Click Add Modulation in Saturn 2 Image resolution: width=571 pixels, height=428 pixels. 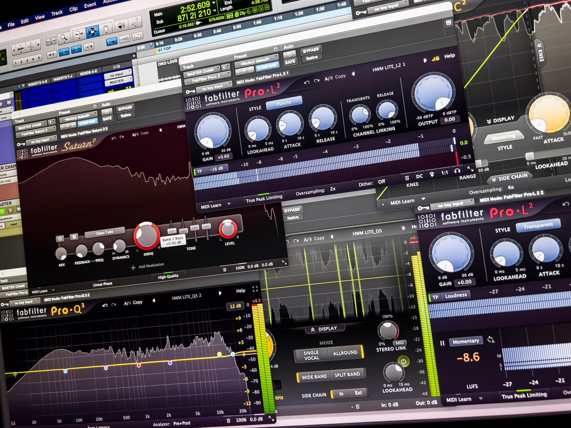click(147, 266)
